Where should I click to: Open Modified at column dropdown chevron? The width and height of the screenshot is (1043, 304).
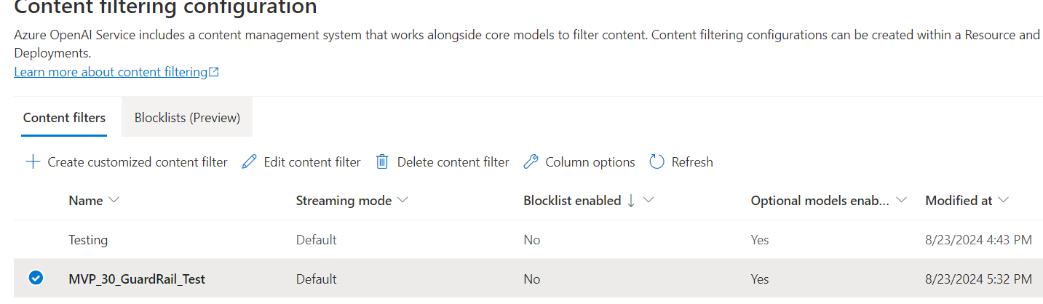click(1004, 201)
